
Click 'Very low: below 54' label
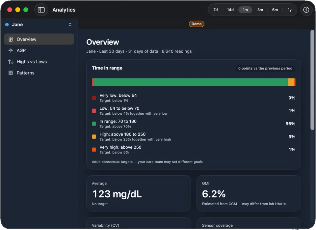tap(118, 96)
